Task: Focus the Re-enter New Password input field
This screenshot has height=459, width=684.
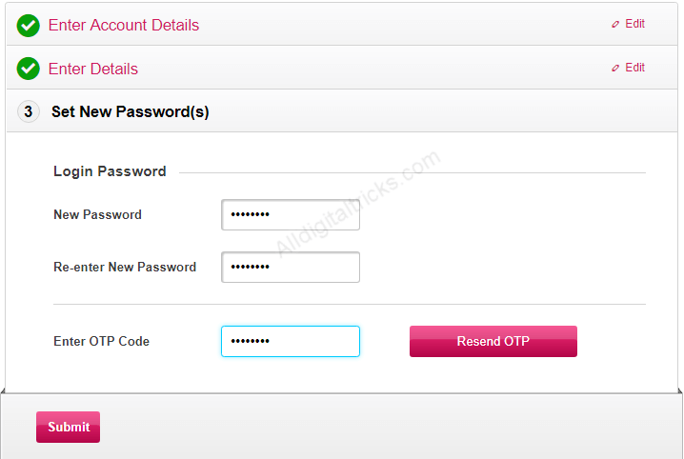Action: [x=291, y=267]
